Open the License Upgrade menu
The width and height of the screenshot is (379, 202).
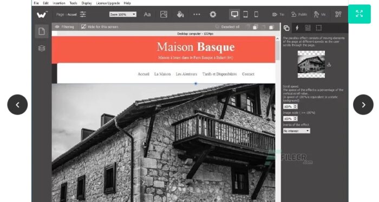tap(108, 3)
